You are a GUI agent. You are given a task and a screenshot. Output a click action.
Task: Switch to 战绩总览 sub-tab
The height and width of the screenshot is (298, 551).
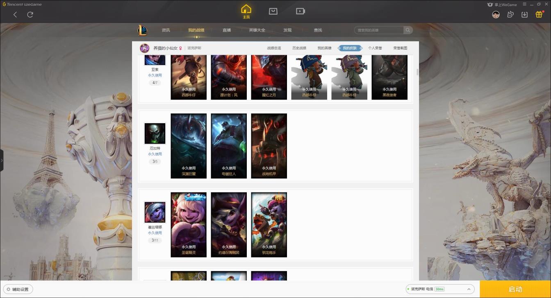[274, 48]
